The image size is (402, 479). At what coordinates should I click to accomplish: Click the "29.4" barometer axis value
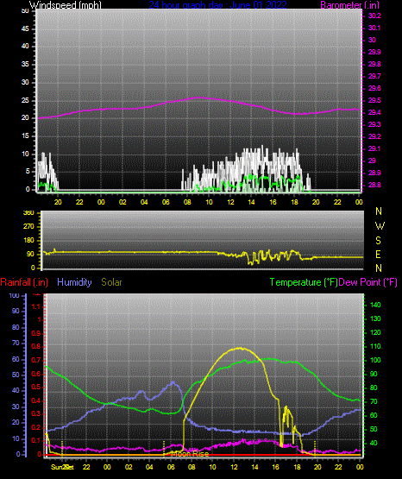[374, 113]
